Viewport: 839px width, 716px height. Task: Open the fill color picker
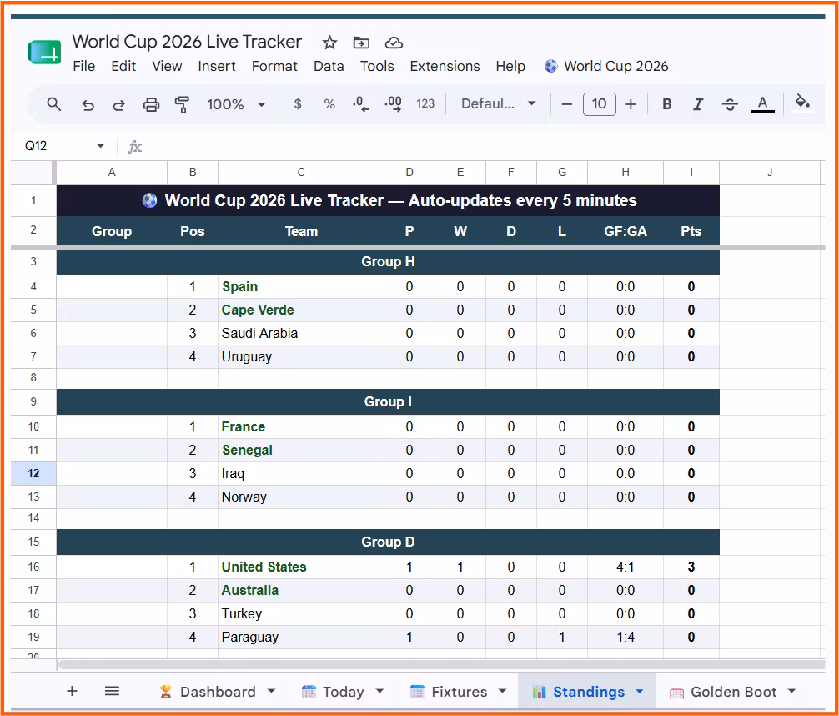(802, 103)
